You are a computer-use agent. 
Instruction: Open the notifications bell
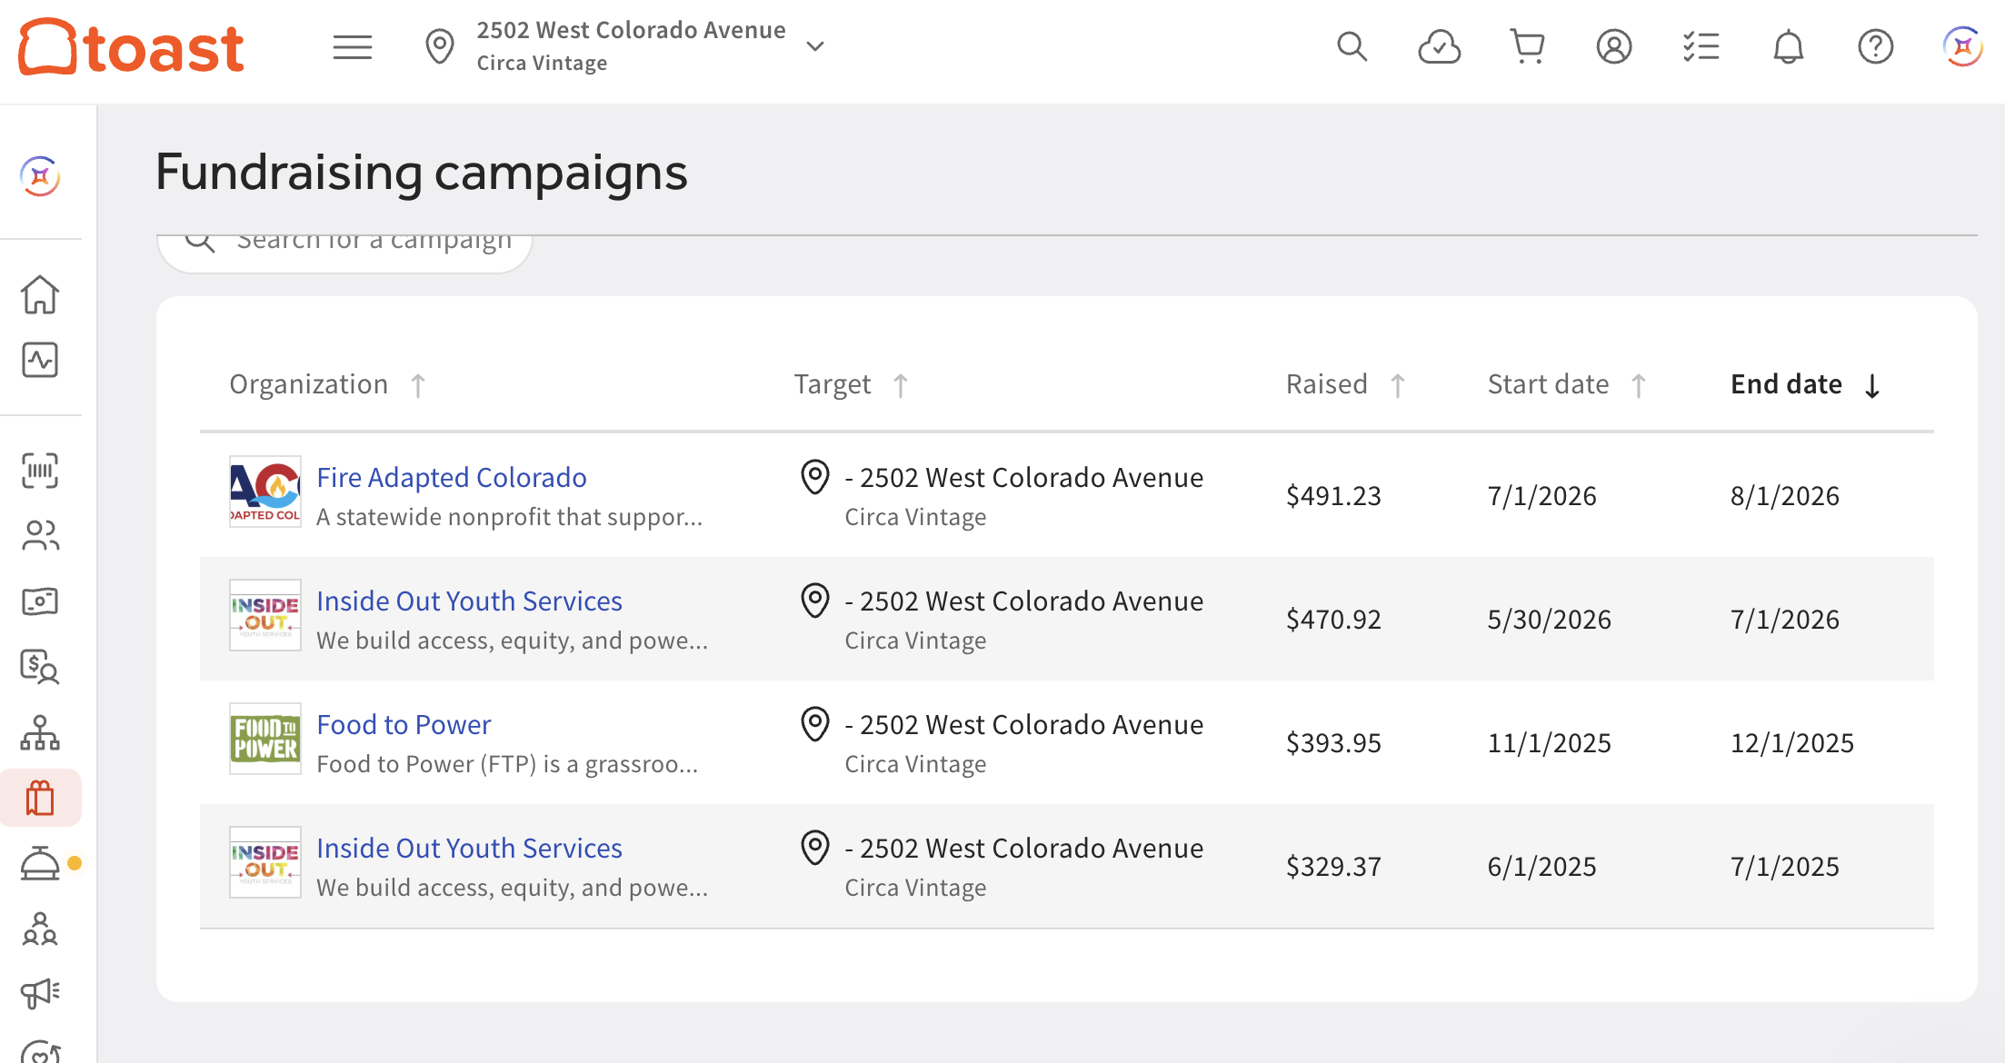click(x=1788, y=46)
